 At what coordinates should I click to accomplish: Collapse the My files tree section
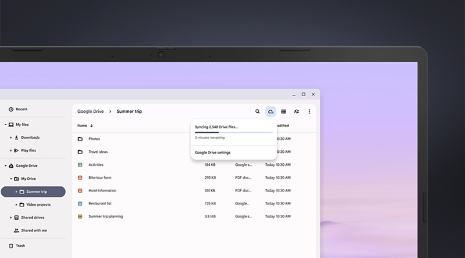pos(5,124)
